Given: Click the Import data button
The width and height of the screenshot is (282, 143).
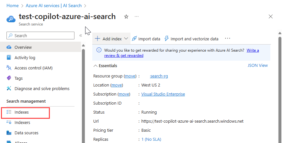Looking at the screenshot, I should (146, 39).
